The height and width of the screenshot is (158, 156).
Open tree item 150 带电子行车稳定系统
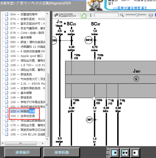click(x=27, y=102)
